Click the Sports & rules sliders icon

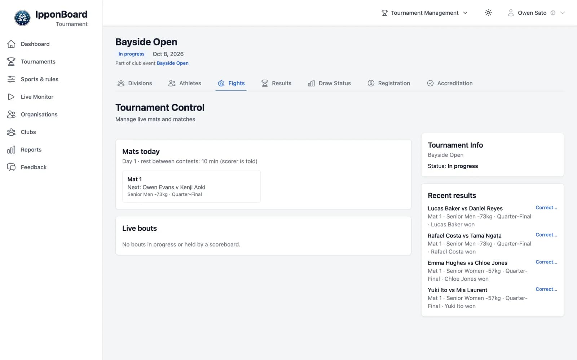point(11,79)
